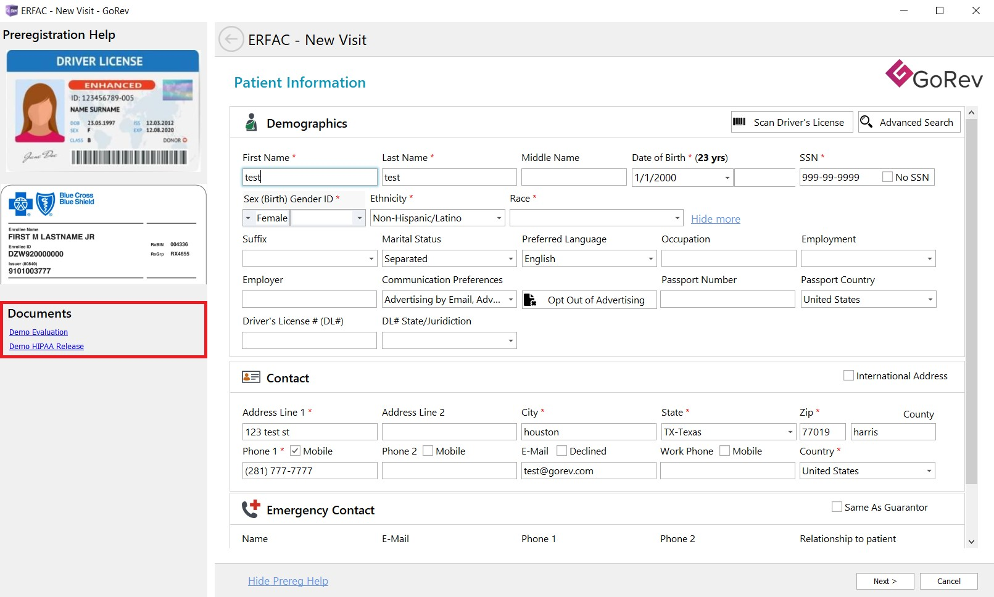Screen dimensions: 994x597
Task: Open the State TX-Texas dropdown
Action: [790, 432]
